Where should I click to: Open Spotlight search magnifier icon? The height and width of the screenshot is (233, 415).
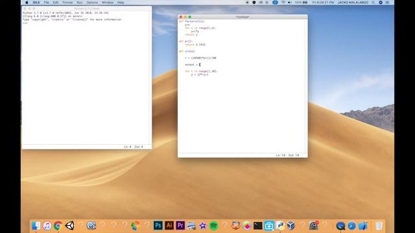click(373, 3)
